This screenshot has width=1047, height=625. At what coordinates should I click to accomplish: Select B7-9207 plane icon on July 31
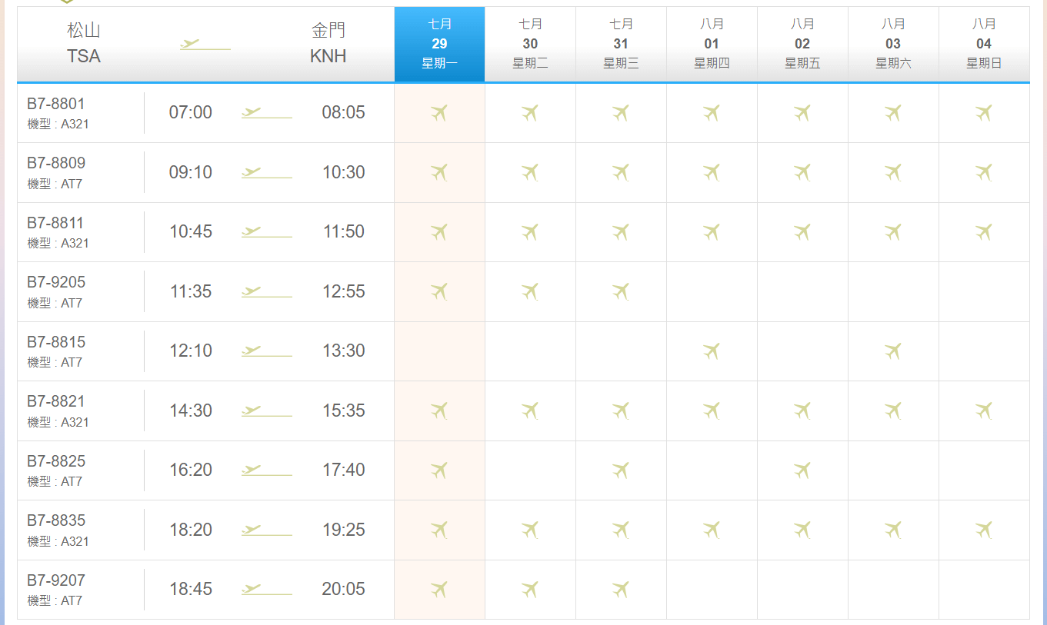tap(621, 590)
